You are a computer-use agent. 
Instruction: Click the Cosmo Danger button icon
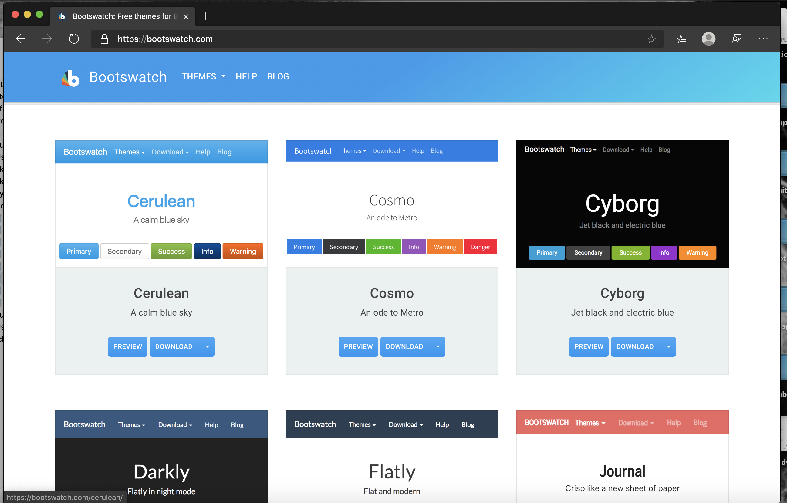(x=480, y=247)
